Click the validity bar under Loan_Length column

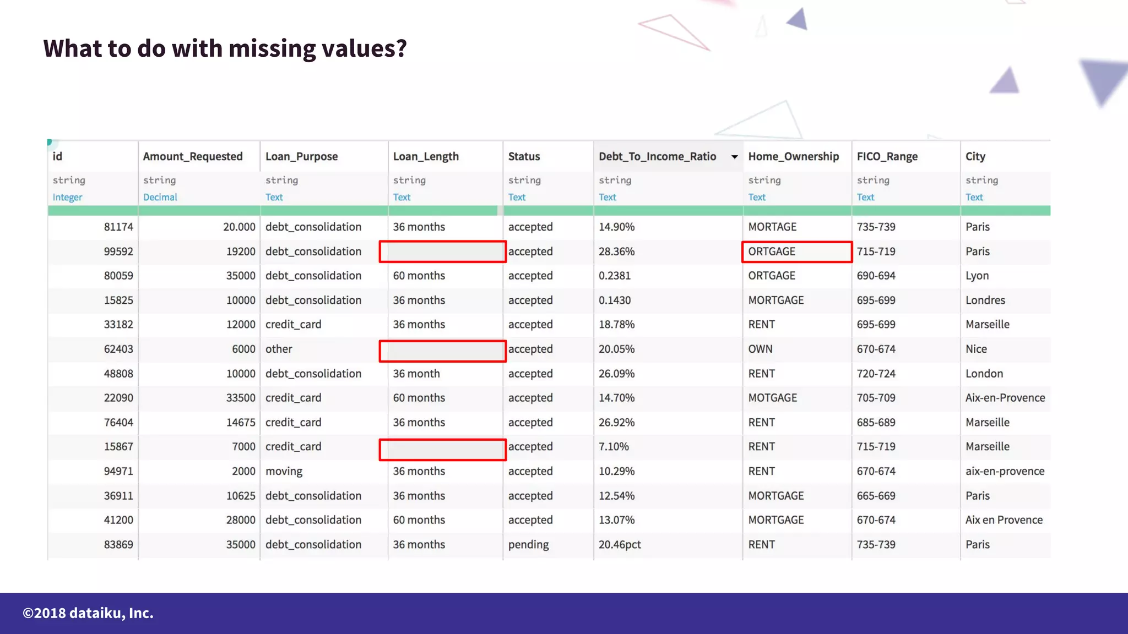click(x=445, y=210)
